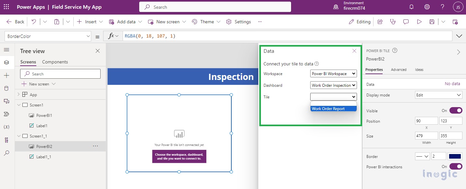466x189 pixels.
Task: Switch to the Advanced tab
Action: pyautogui.click(x=399, y=70)
